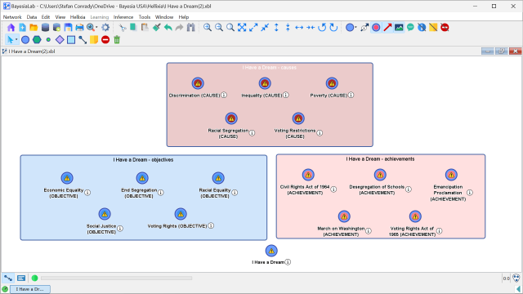Click the info icon beside Poverty (CAUSE)
523x294 pixels.
click(351, 95)
